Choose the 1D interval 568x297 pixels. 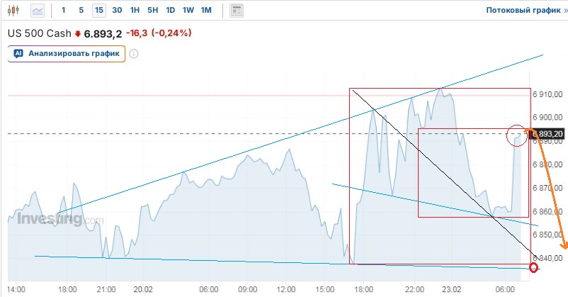(x=170, y=11)
